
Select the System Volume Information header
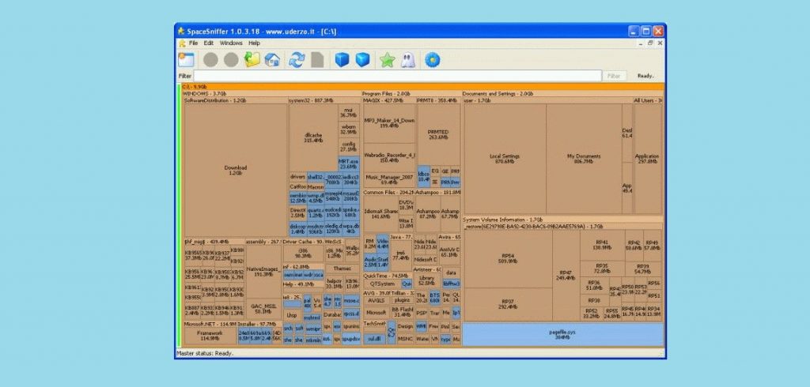click(562, 220)
